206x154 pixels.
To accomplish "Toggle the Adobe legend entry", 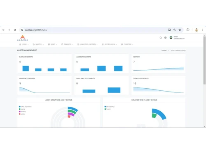I will point(22,114).
